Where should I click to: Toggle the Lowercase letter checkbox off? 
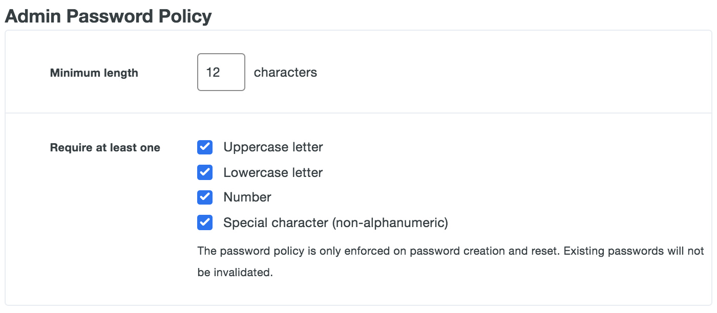pyautogui.click(x=204, y=172)
